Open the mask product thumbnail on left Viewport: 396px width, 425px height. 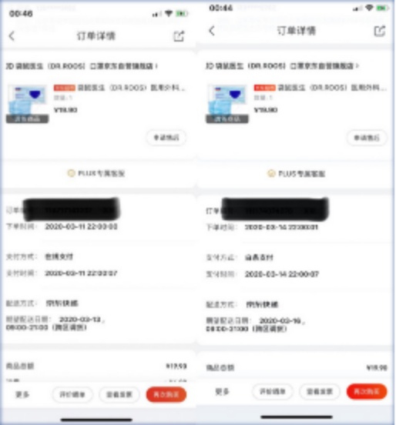28,103
